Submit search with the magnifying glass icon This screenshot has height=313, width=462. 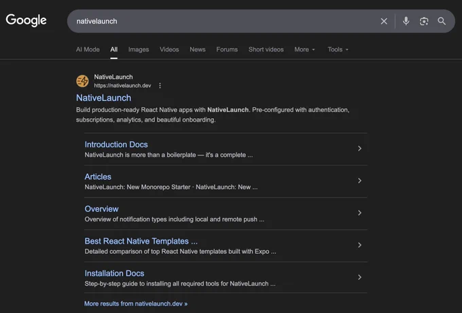442,21
